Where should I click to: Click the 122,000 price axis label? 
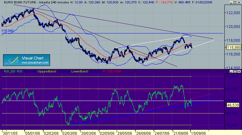[x=233, y=13]
